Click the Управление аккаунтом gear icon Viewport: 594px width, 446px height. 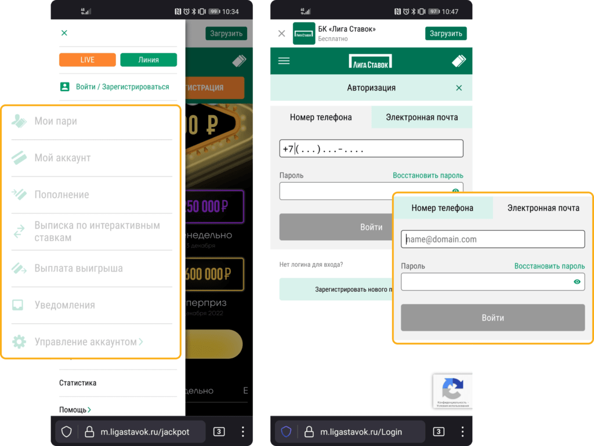click(19, 342)
